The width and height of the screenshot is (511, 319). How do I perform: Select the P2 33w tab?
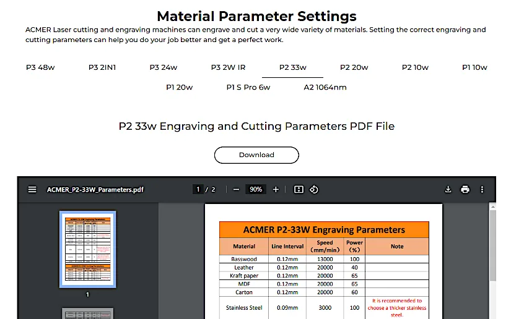(292, 67)
